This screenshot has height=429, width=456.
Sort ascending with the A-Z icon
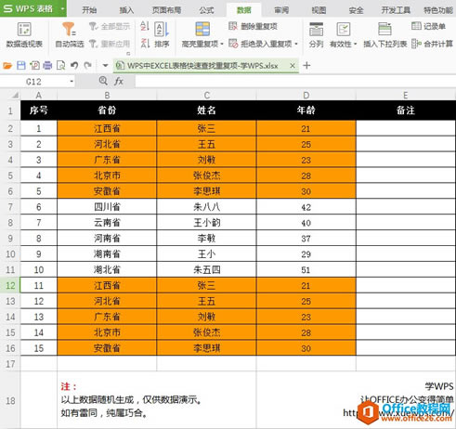(145, 26)
